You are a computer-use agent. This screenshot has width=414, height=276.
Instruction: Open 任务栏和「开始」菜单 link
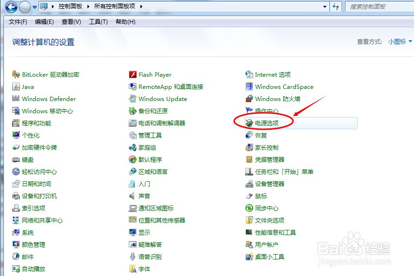[x=284, y=172]
